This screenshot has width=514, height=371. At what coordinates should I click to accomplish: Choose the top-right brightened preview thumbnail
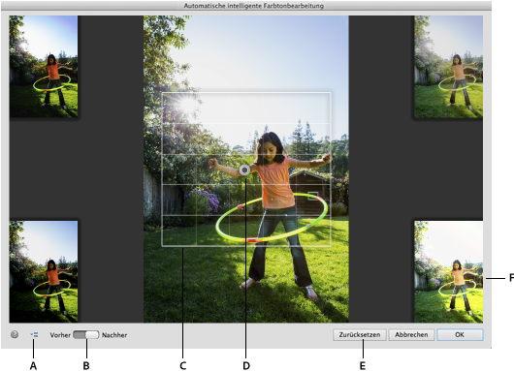pyautogui.click(x=448, y=67)
